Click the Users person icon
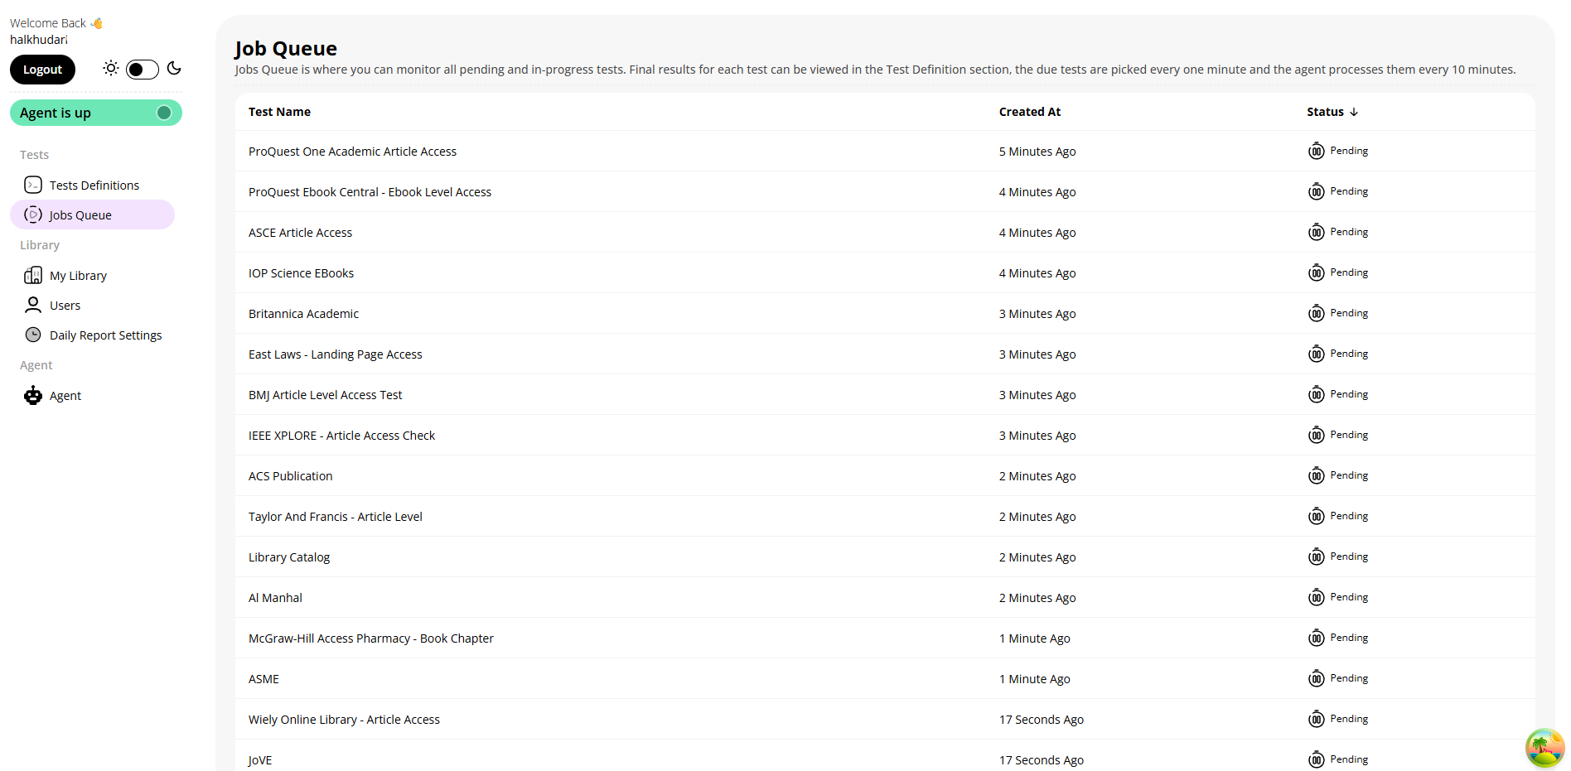This screenshot has height=771, width=1571. click(33, 305)
